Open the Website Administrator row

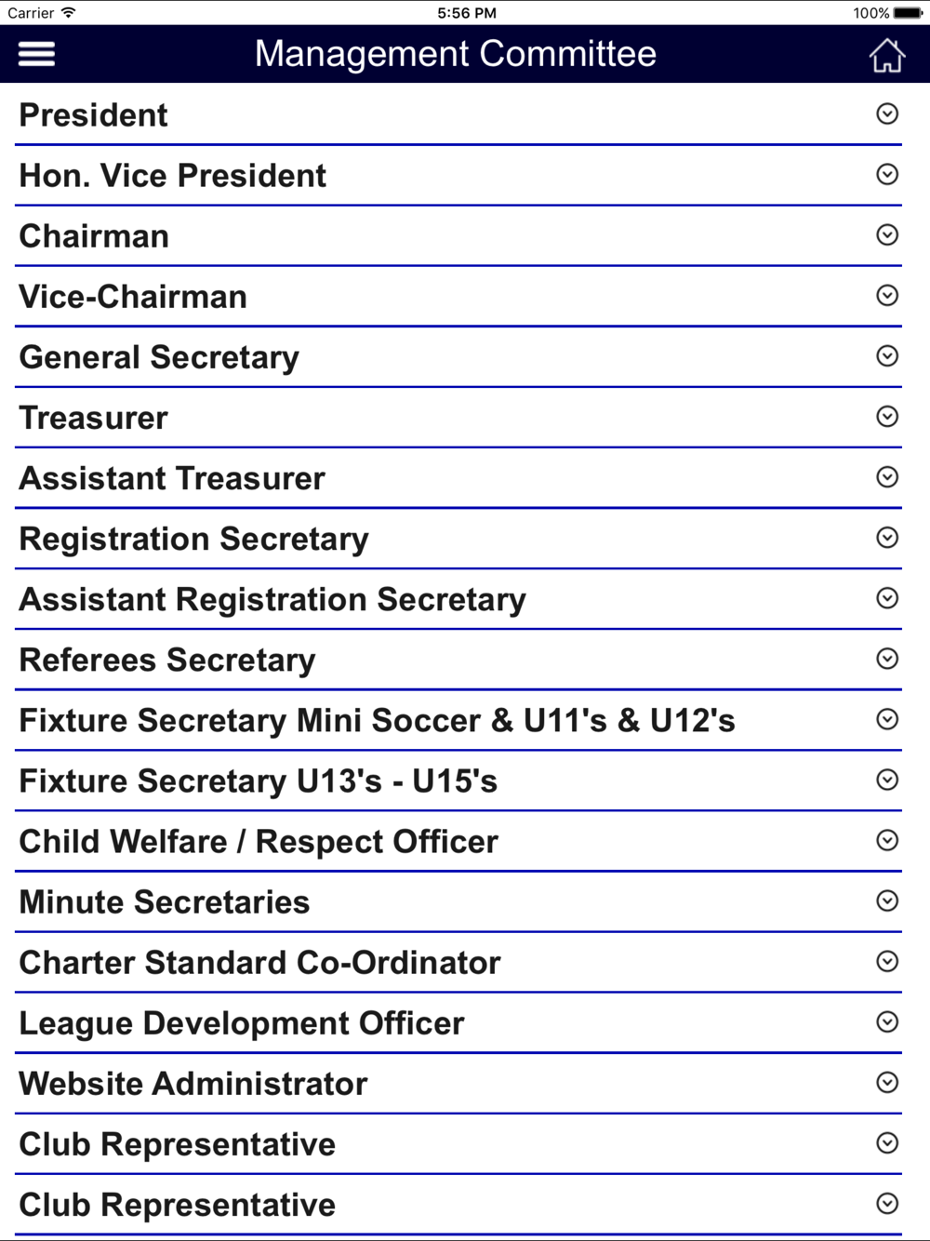point(458,1083)
